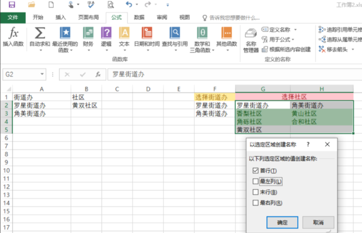This screenshot has width=362, height=233.
Task: Select cell F1 选择街道办
Action: click(215, 97)
